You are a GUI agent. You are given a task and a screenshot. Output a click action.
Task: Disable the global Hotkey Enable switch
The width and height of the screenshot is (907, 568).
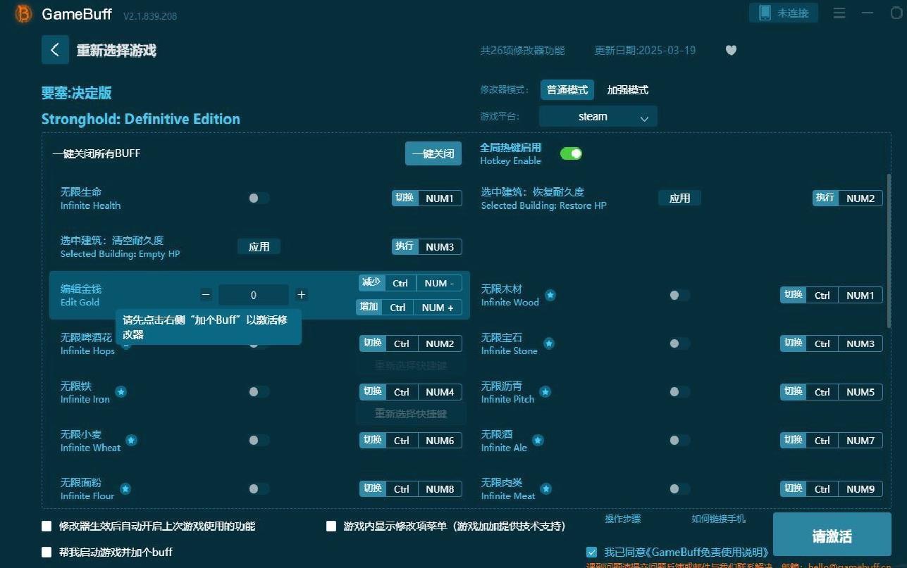(x=571, y=153)
